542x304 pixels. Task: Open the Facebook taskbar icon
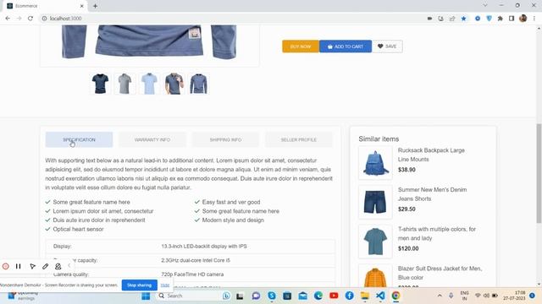350,296
